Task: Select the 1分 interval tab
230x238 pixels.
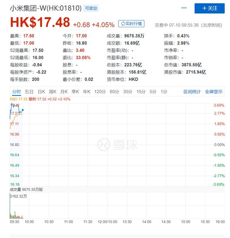Action: (164, 92)
